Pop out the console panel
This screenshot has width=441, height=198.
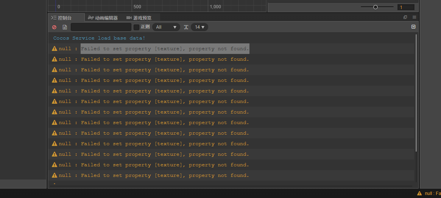coord(405,17)
